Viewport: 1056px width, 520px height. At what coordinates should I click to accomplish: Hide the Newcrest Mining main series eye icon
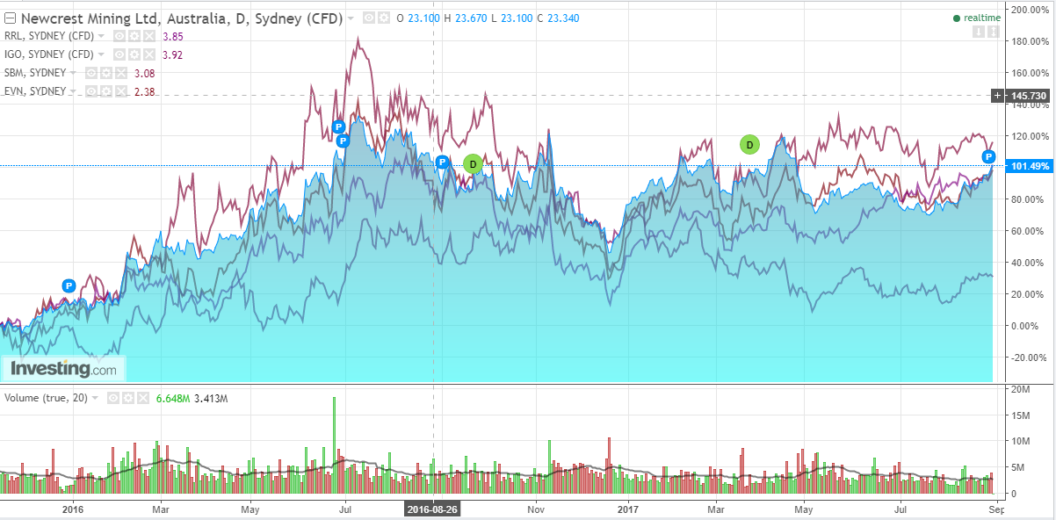coord(369,18)
